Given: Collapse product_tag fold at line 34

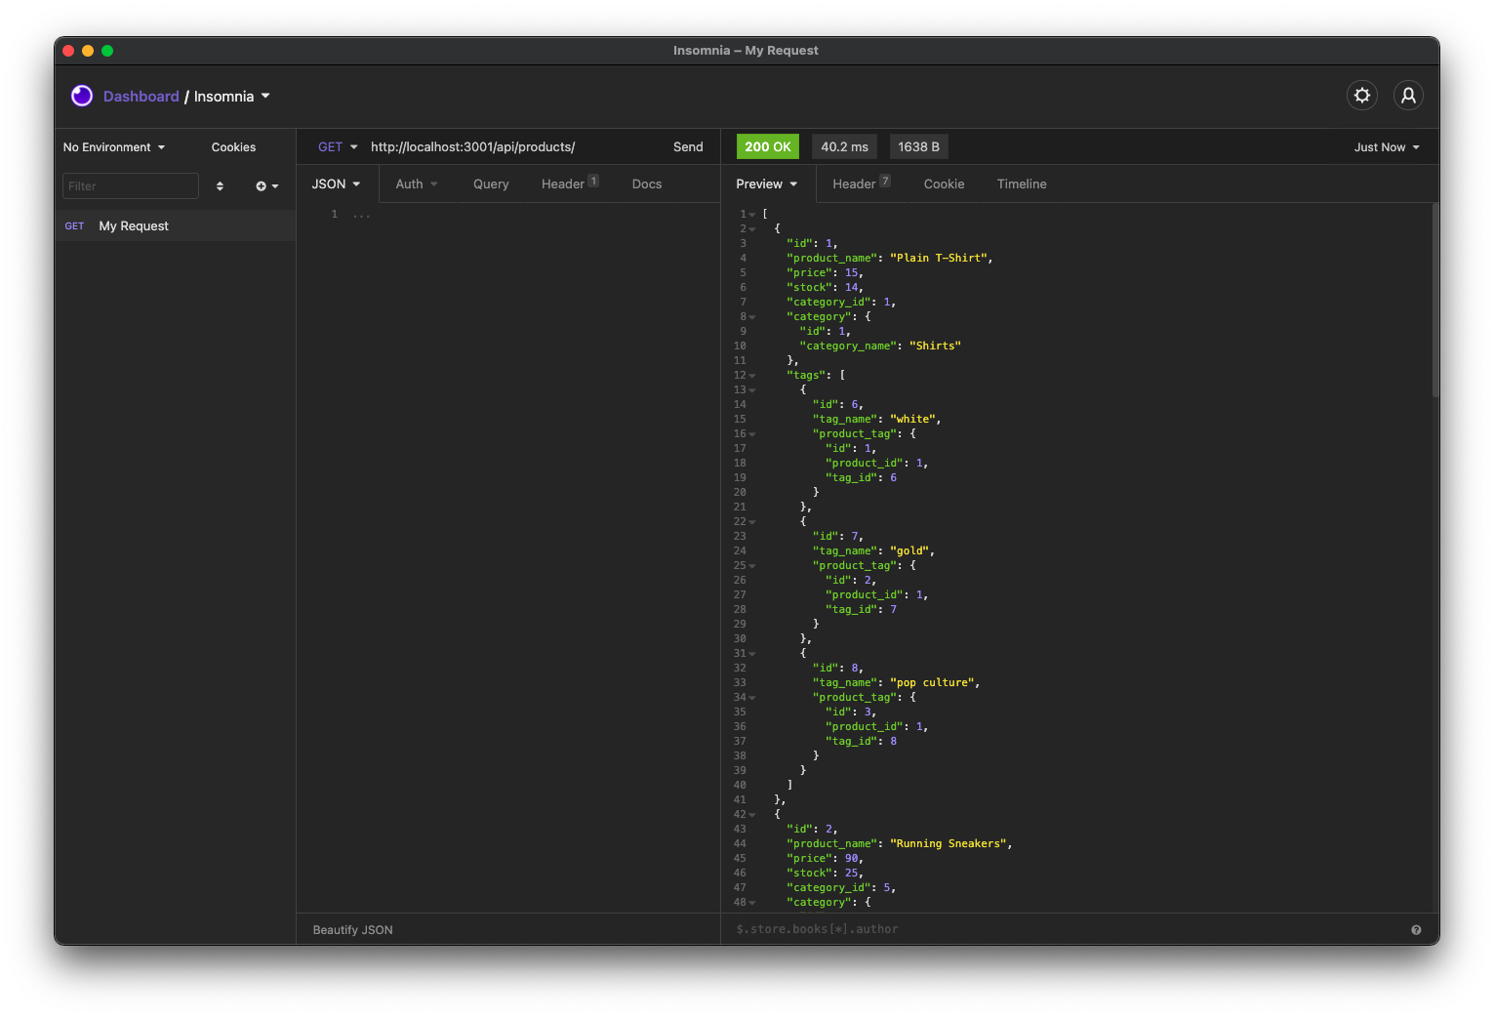Looking at the screenshot, I should click(x=752, y=698).
